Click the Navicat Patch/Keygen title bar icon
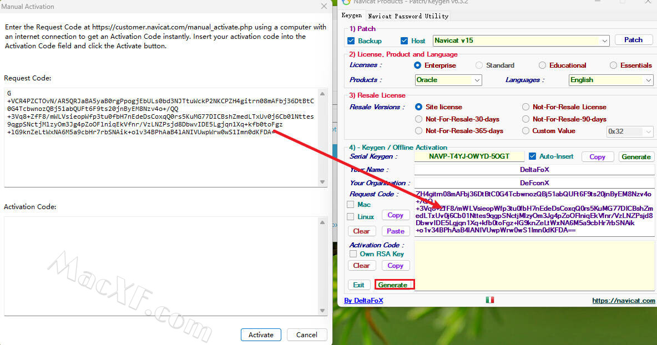Screen dimensions: 657x345 [347, 2]
